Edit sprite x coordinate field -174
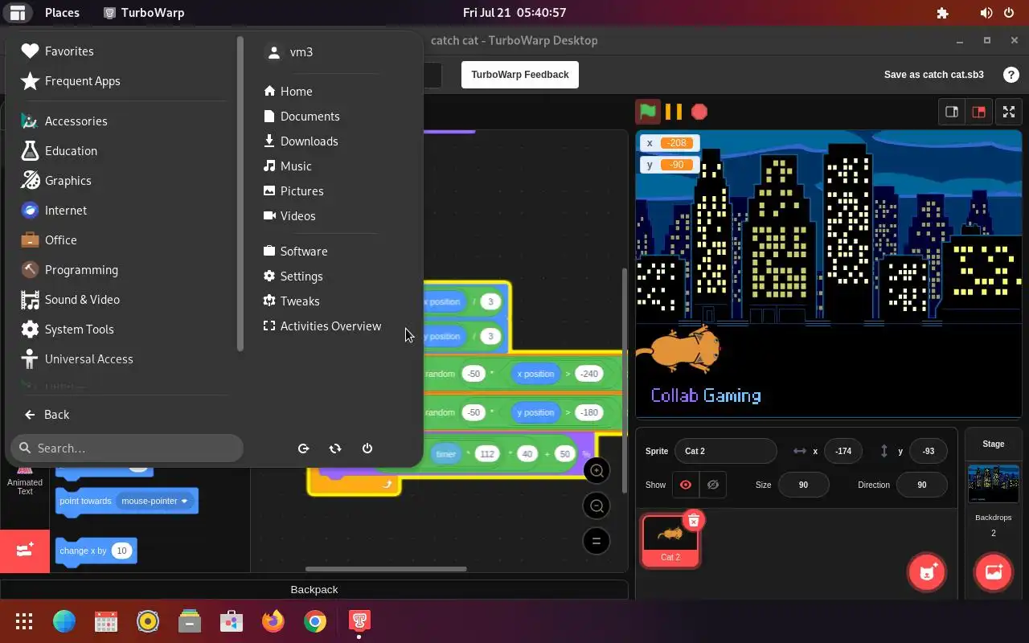The height and width of the screenshot is (643, 1029). (843, 451)
